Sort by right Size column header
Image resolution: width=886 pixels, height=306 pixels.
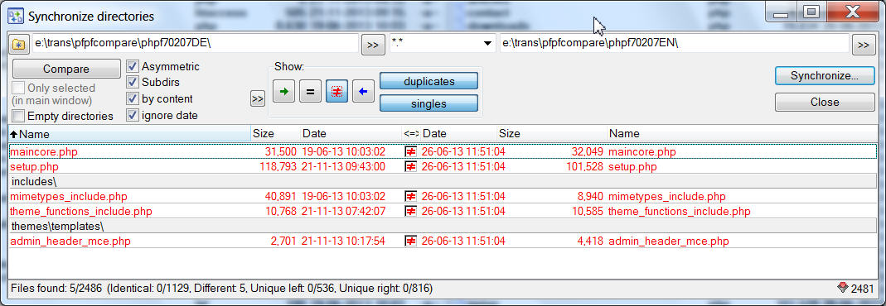pyautogui.click(x=551, y=133)
